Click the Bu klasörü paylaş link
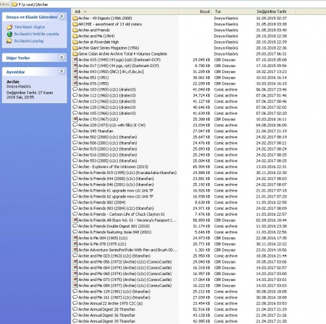 [29, 41]
